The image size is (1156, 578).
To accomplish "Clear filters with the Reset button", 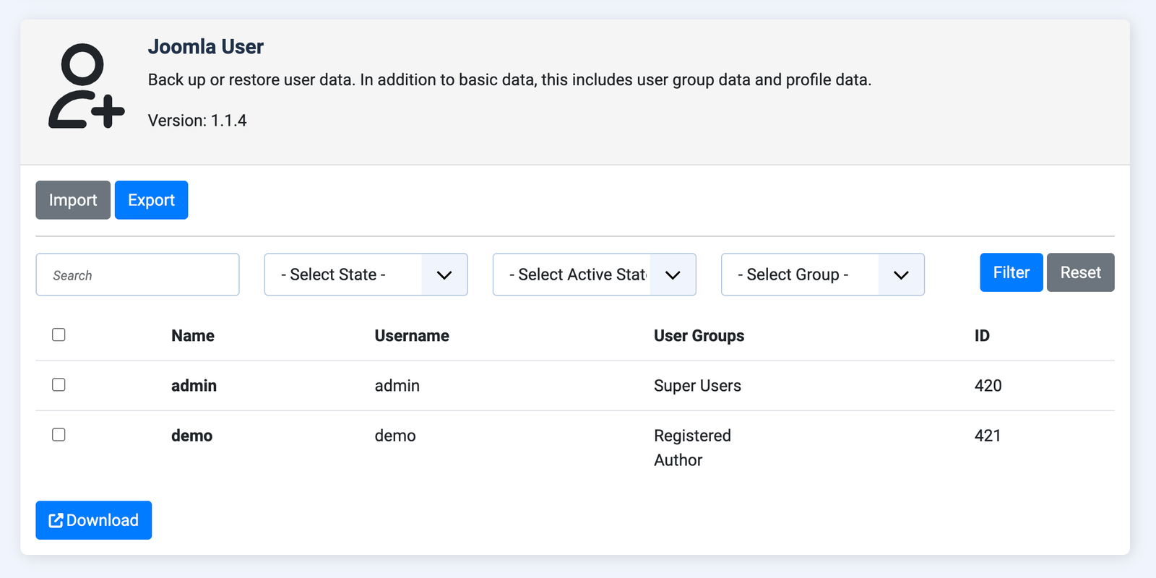I will pos(1080,272).
